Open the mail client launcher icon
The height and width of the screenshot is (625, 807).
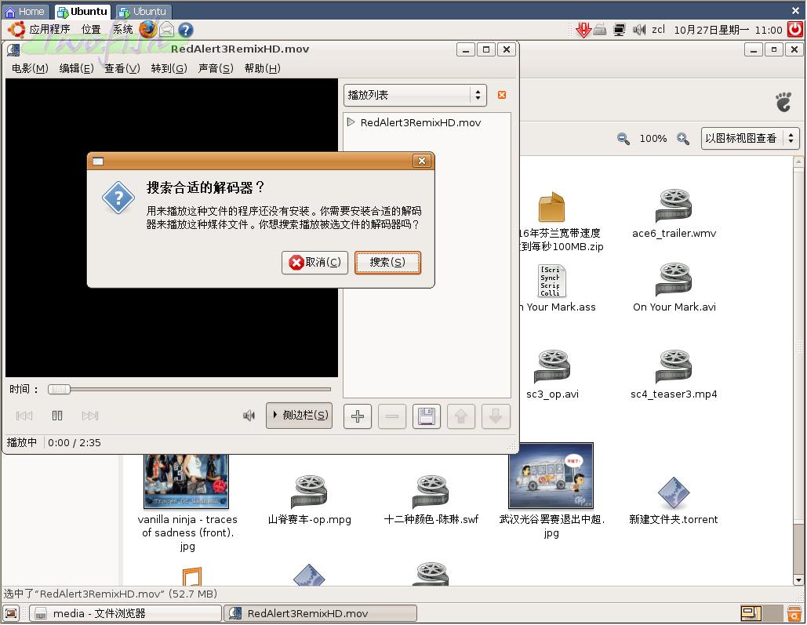(x=167, y=29)
